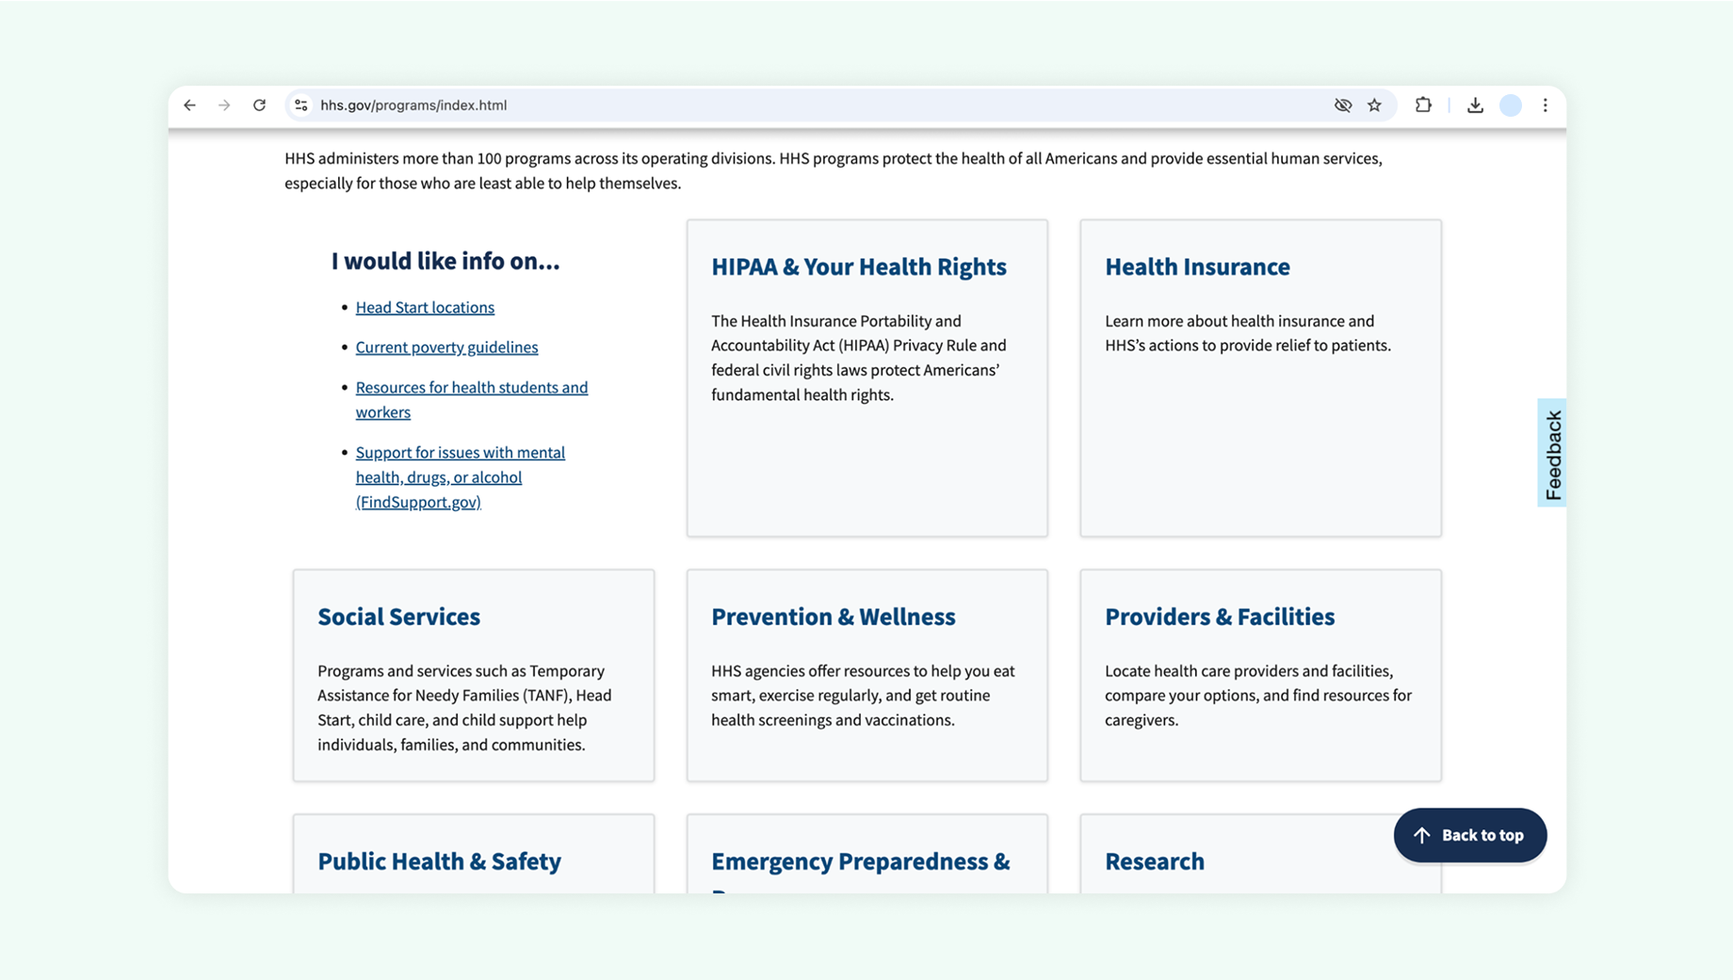
Task: Click the browser forward arrow
Action: 224,105
